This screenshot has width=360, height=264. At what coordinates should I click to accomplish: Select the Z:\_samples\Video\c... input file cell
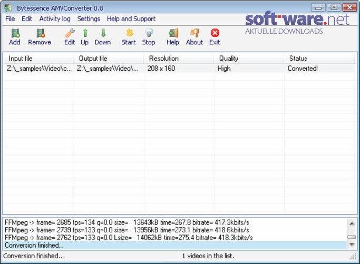[x=39, y=69]
